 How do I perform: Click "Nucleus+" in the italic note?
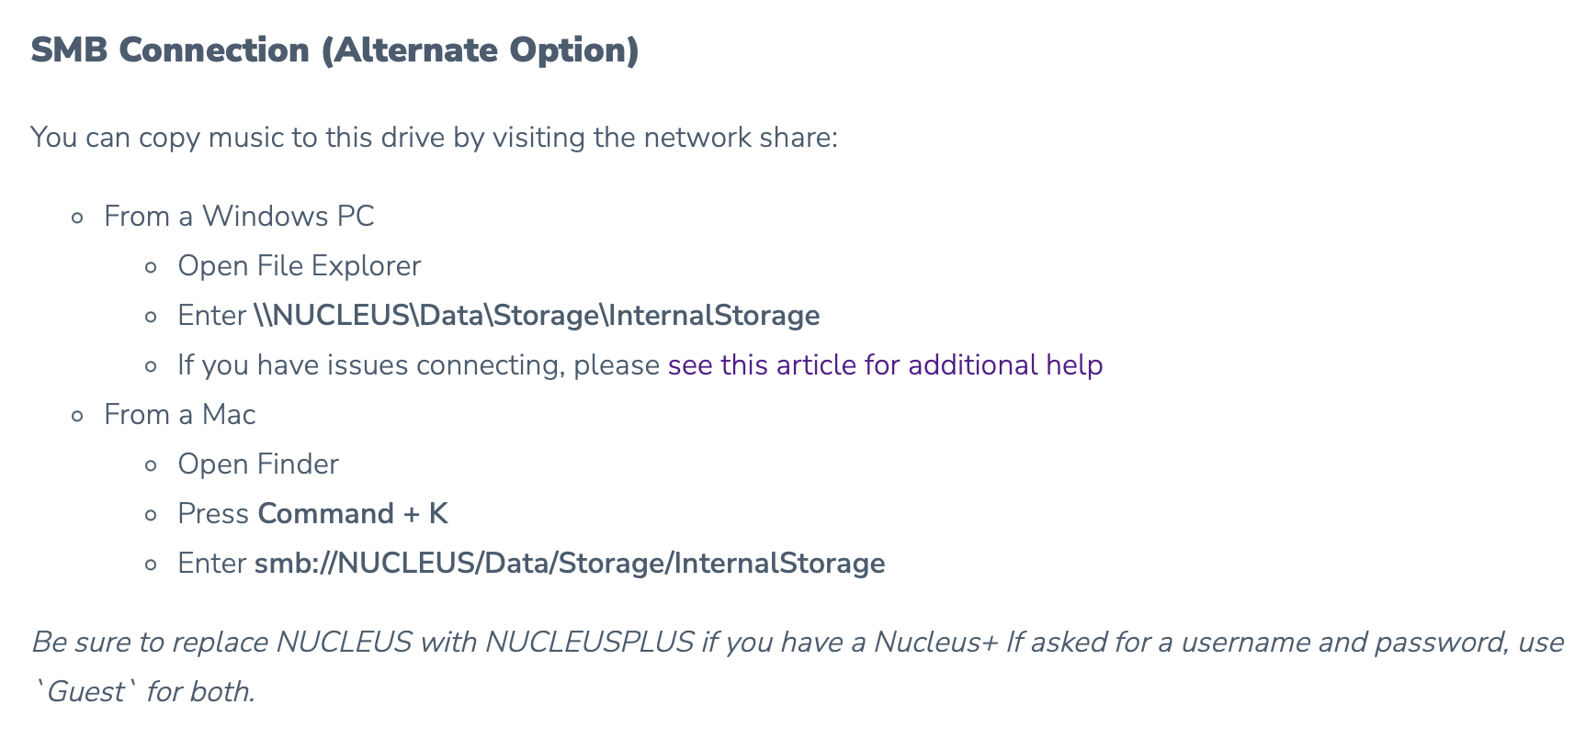click(x=935, y=643)
